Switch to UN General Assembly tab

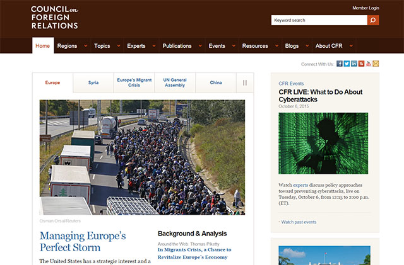175,82
